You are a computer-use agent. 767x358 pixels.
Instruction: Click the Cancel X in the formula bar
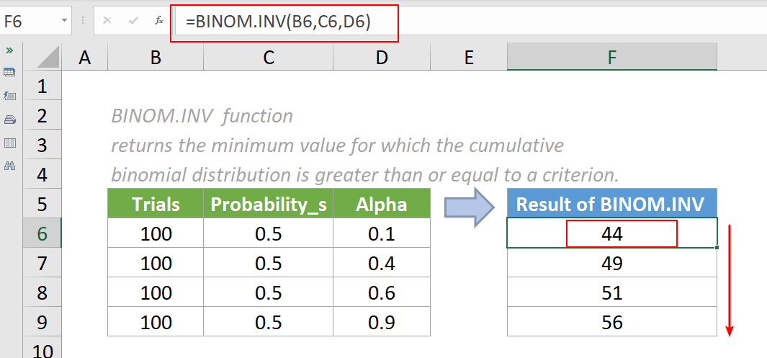(x=107, y=21)
